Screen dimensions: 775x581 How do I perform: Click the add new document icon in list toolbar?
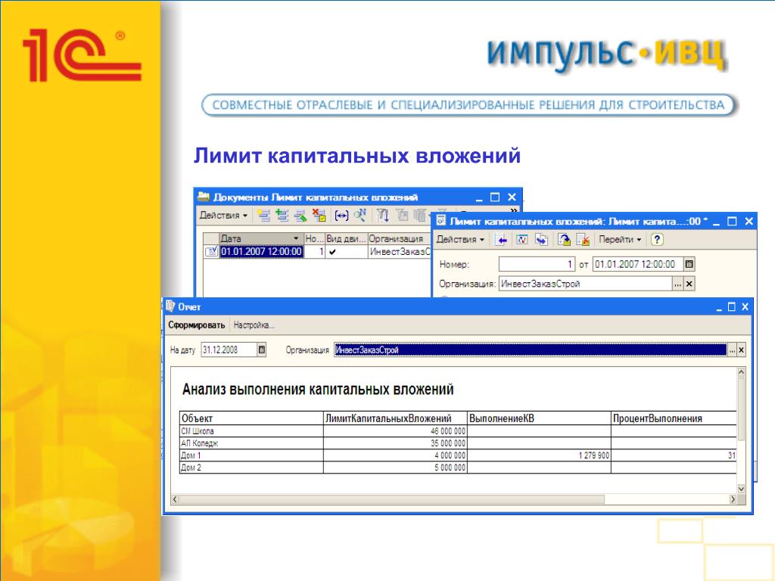pyautogui.click(x=264, y=216)
